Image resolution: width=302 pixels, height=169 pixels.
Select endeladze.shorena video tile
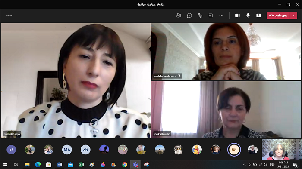(x=226, y=52)
